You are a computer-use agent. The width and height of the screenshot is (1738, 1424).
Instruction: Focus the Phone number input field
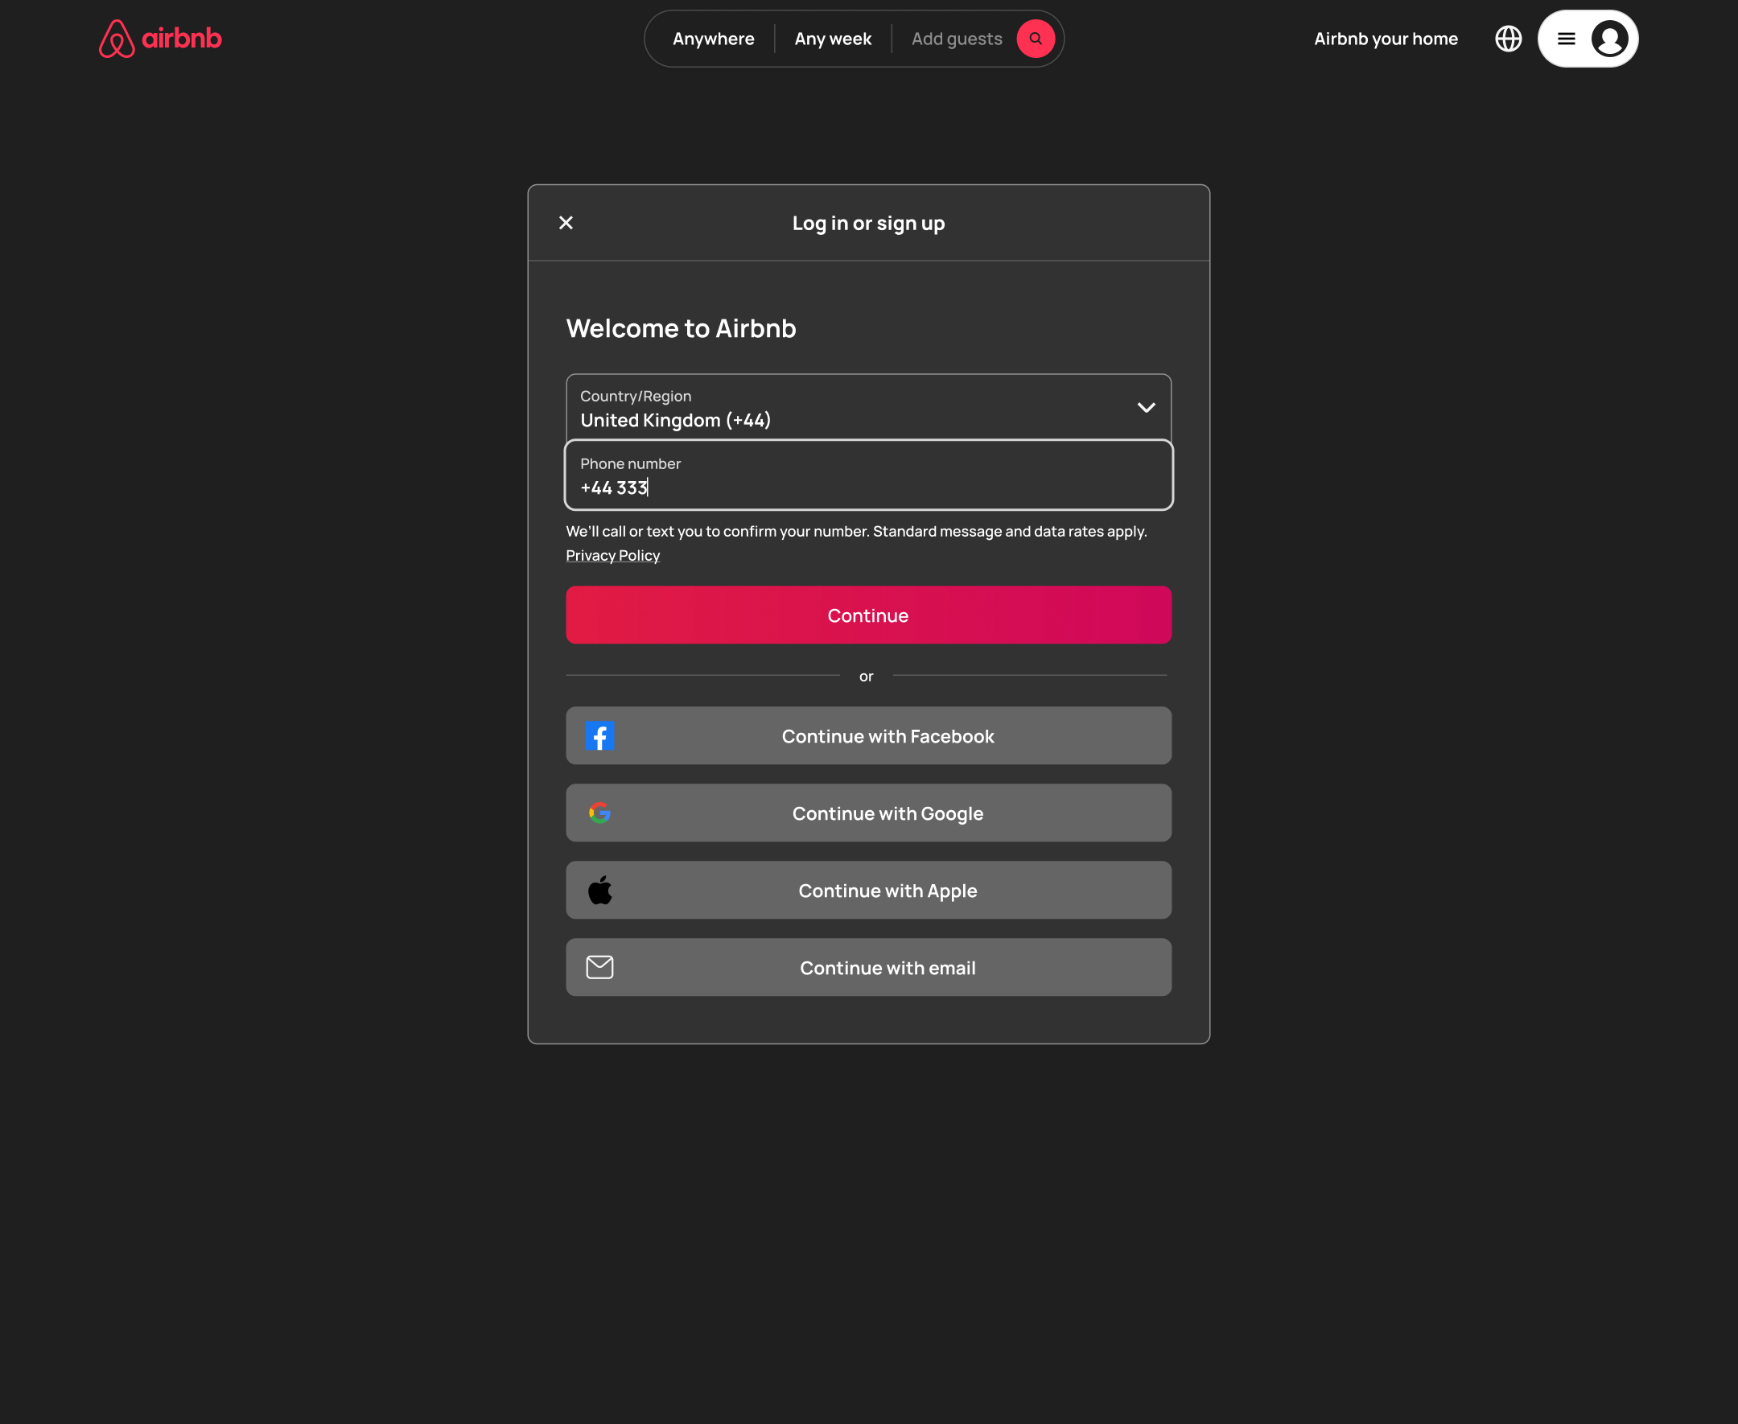tap(868, 475)
